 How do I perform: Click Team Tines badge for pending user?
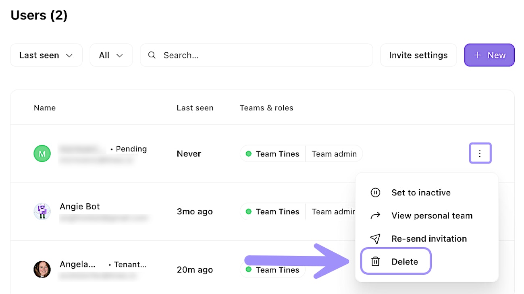(273, 154)
